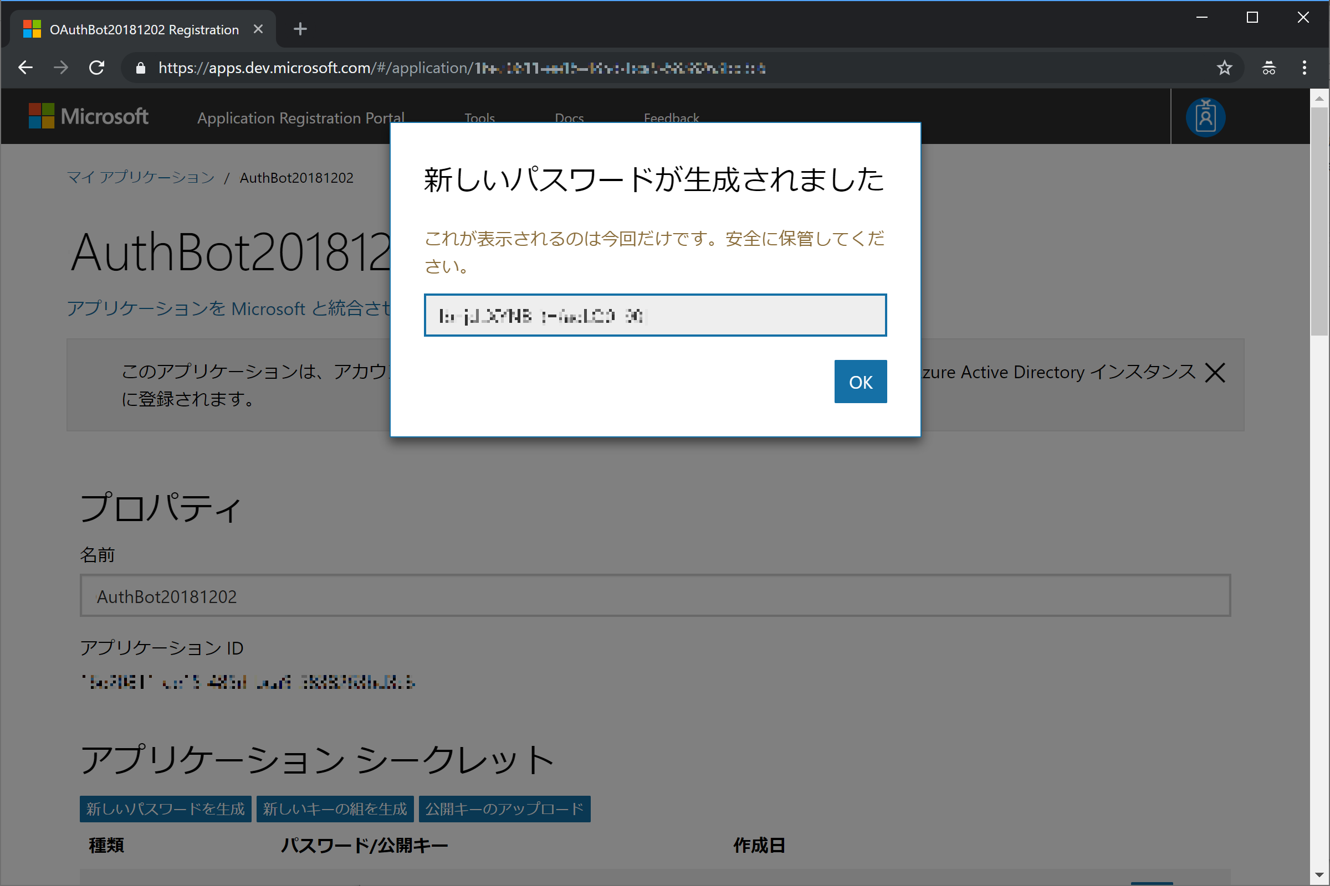Screen dimensions: 1330x886
Task: Open the Chrome three-dot menu
Action: click(x=1304, y=67)
